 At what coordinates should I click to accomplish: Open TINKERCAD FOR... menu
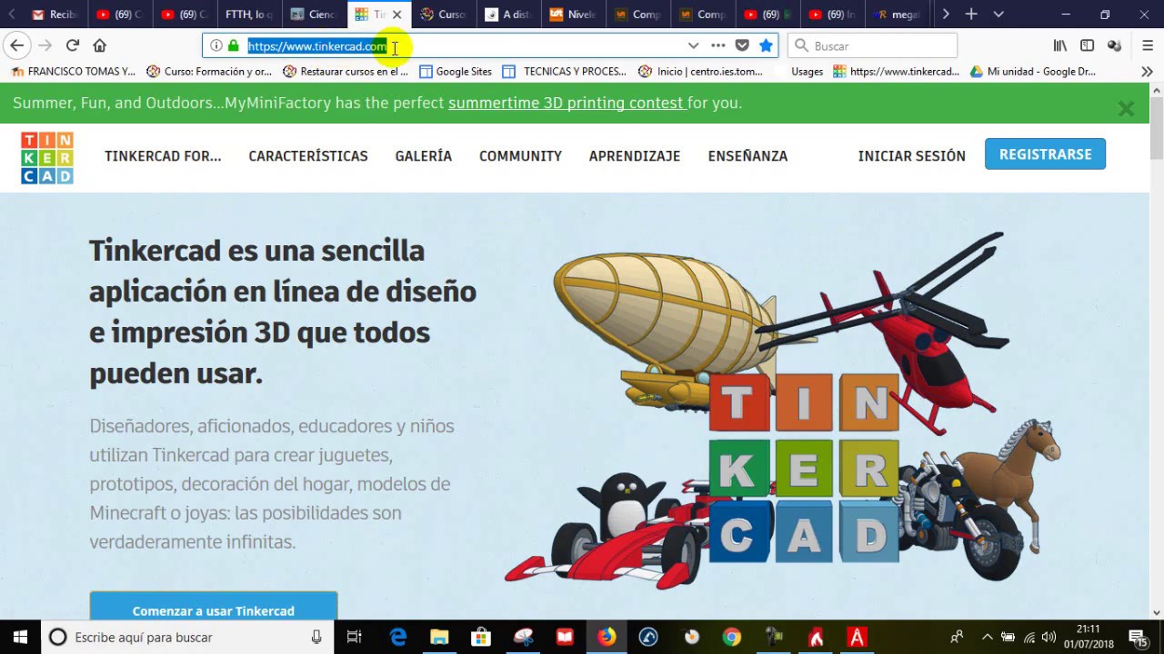click(x=163, y=156)
